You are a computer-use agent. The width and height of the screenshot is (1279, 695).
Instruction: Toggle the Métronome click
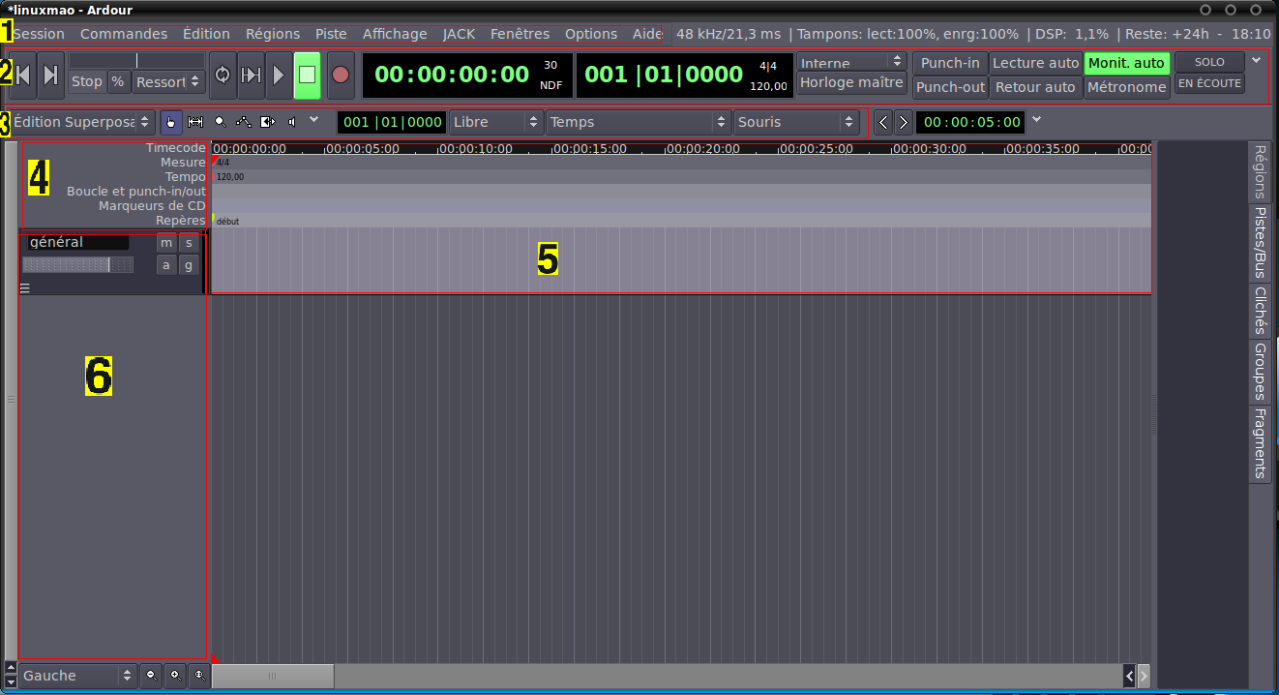tap(1127, 87)
